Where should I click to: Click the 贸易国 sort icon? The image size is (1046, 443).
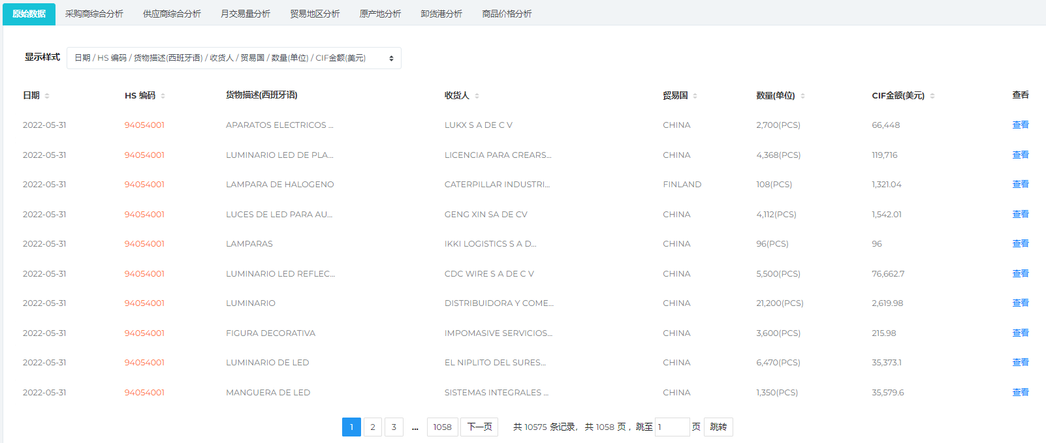[695, 96]
